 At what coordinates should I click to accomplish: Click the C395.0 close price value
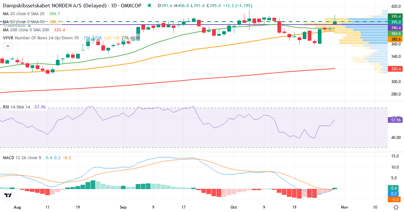tap(214, 6)
